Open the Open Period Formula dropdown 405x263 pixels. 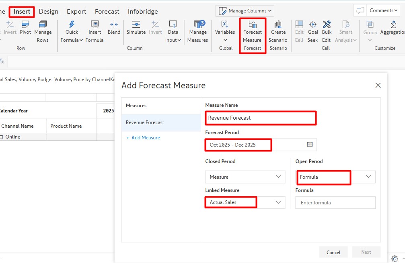tap(368, 177)
